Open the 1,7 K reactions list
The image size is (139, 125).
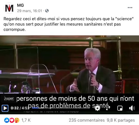click(x=26, y=120)
